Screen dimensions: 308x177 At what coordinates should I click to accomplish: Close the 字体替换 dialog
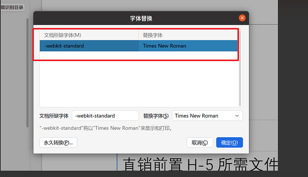click(x=242, y=18)
